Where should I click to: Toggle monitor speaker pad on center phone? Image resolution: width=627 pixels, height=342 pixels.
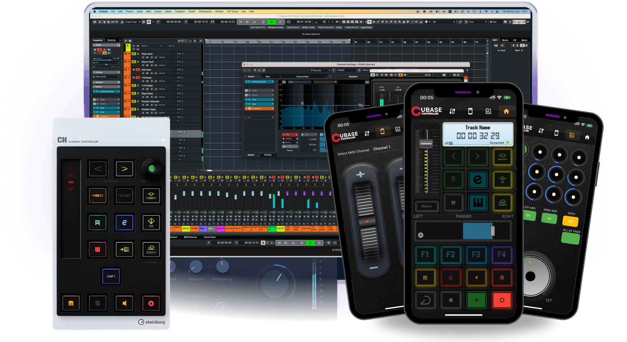[477, 277]
